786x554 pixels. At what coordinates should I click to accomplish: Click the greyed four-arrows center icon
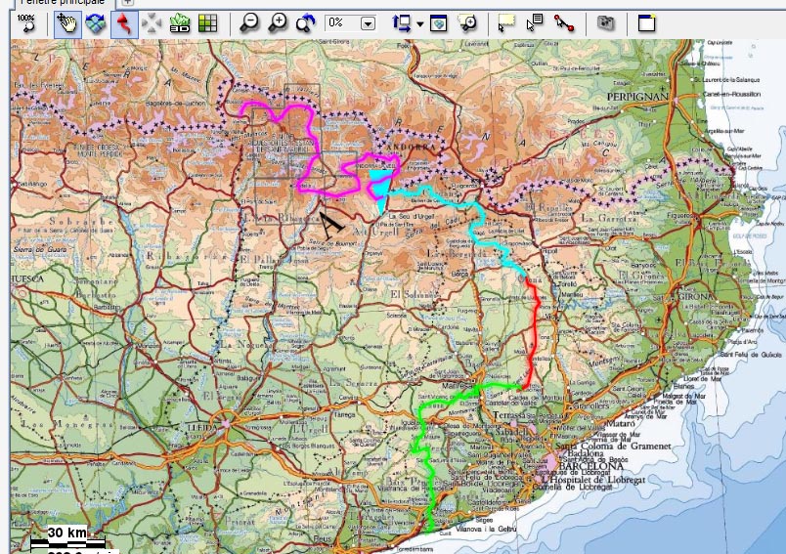pos(152,23)
